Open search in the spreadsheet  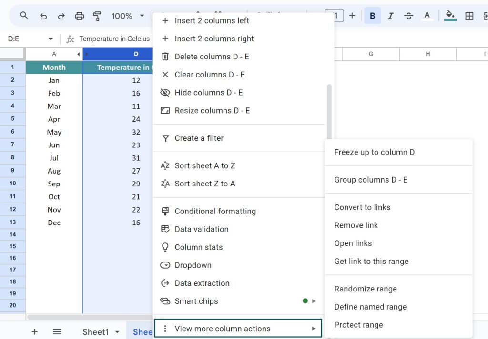24,16
